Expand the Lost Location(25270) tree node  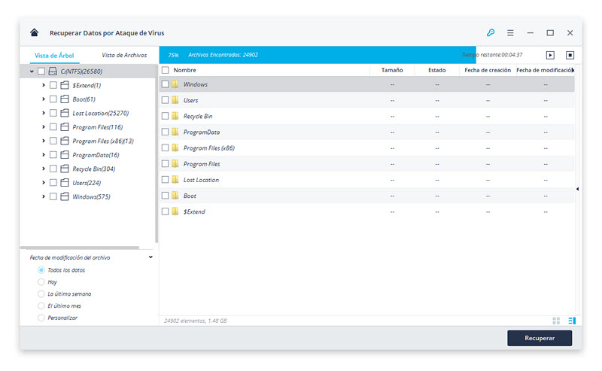tap(44, 113)
